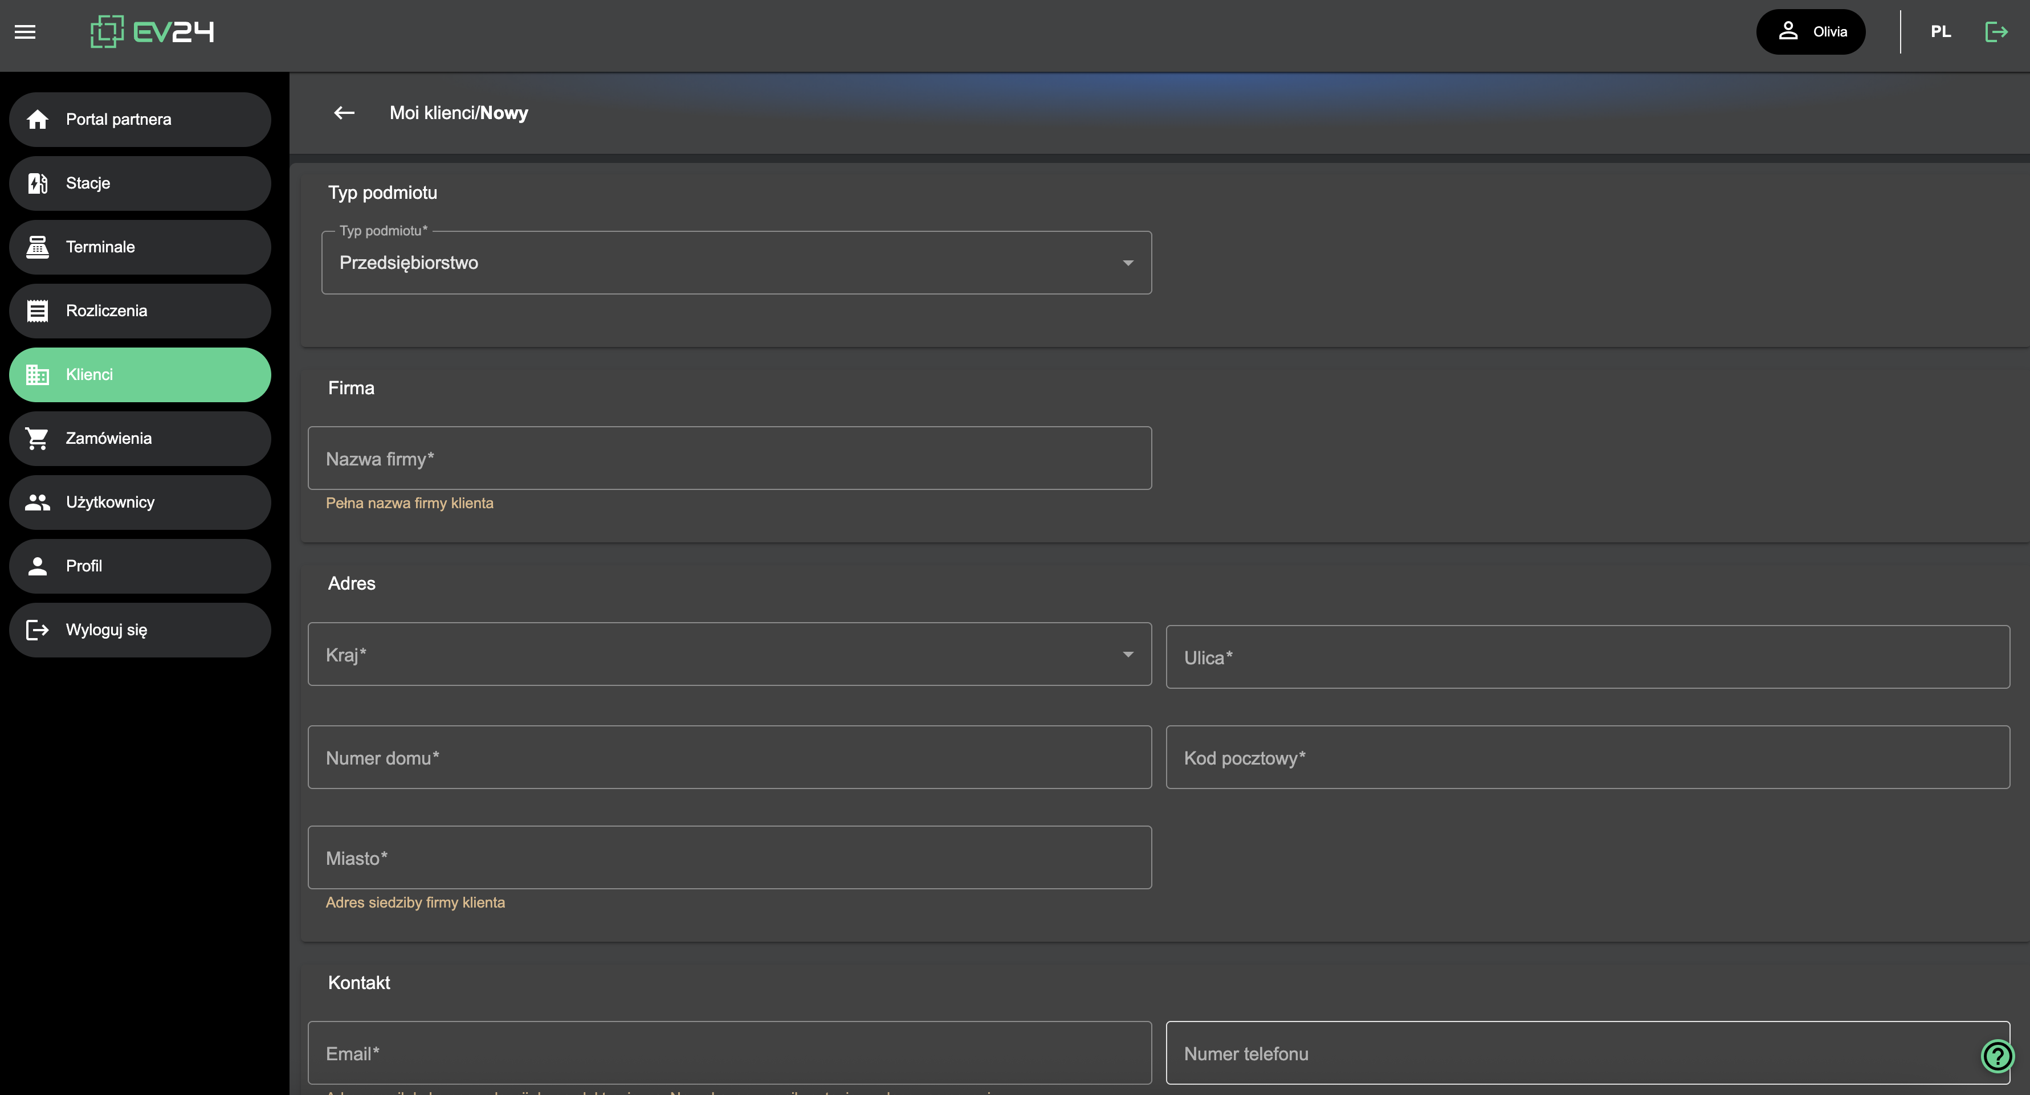Image resolution: width=2030 pixels, height=1095 pixels.
Task: Open the Profil menu item
Action: (x=140, y=566)
